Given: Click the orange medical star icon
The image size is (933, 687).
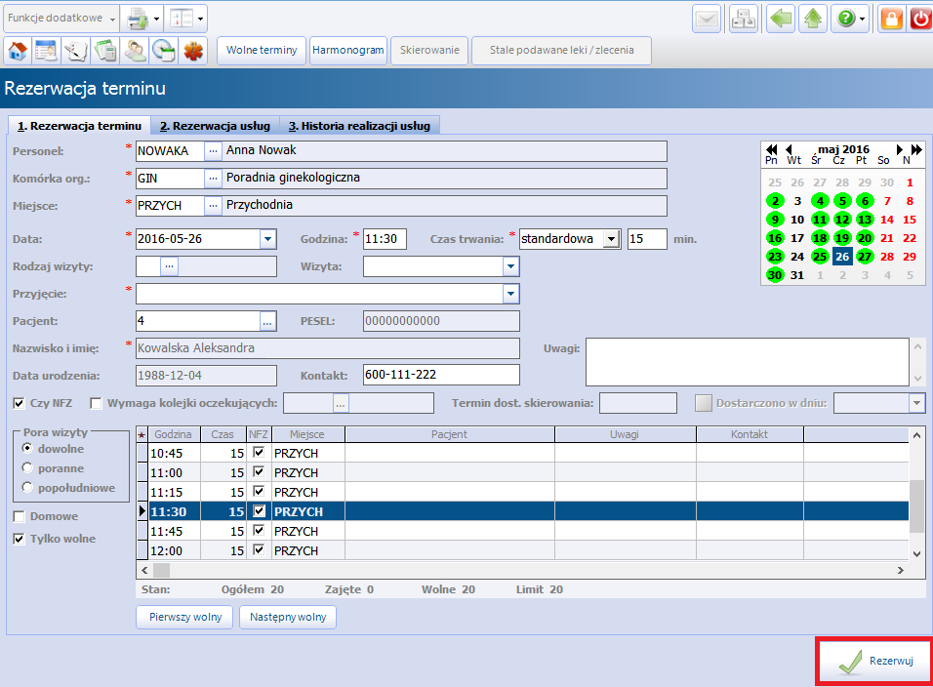Looking at the screenshot, I should tap(193, 51).
